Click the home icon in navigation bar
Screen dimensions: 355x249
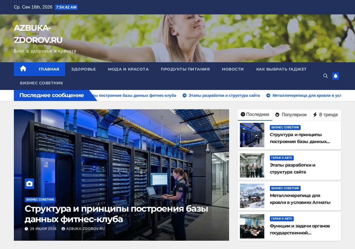(23, 69)
